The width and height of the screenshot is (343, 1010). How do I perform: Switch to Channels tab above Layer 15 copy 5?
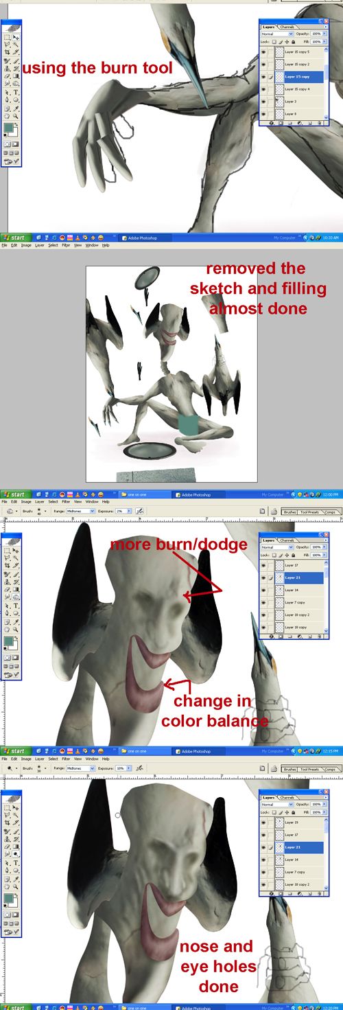coord(287,27)
